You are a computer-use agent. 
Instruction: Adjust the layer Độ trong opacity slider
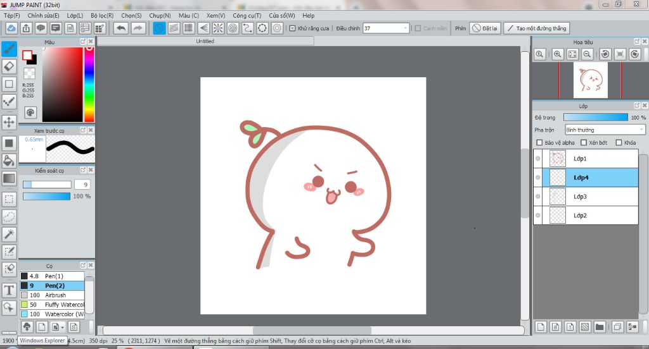596,118
